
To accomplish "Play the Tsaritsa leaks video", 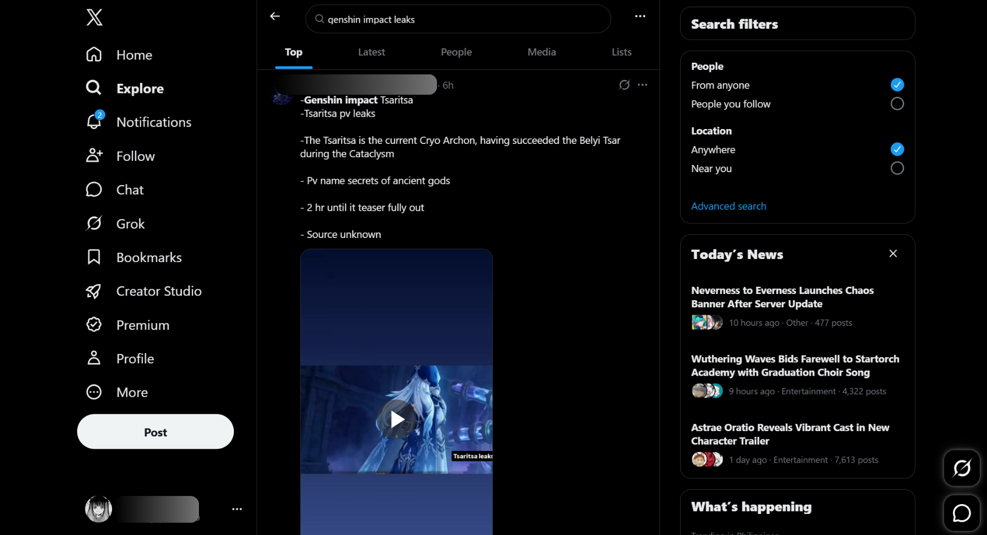I will click(x=397, y=419).
